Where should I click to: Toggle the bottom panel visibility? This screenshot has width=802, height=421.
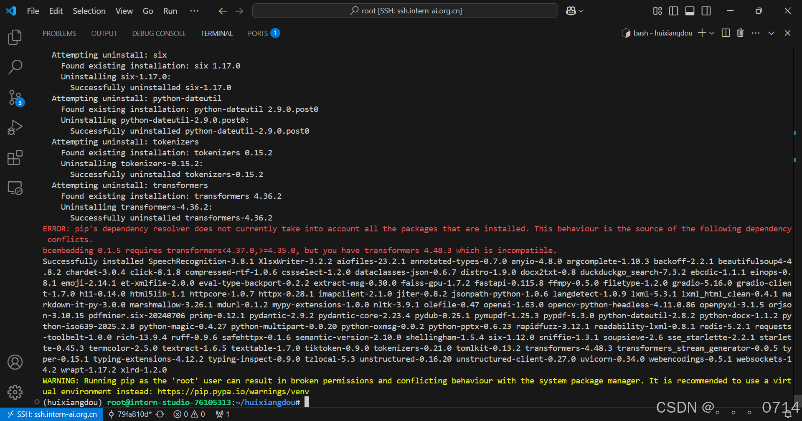pyautogui.click(x=690, y=11)
